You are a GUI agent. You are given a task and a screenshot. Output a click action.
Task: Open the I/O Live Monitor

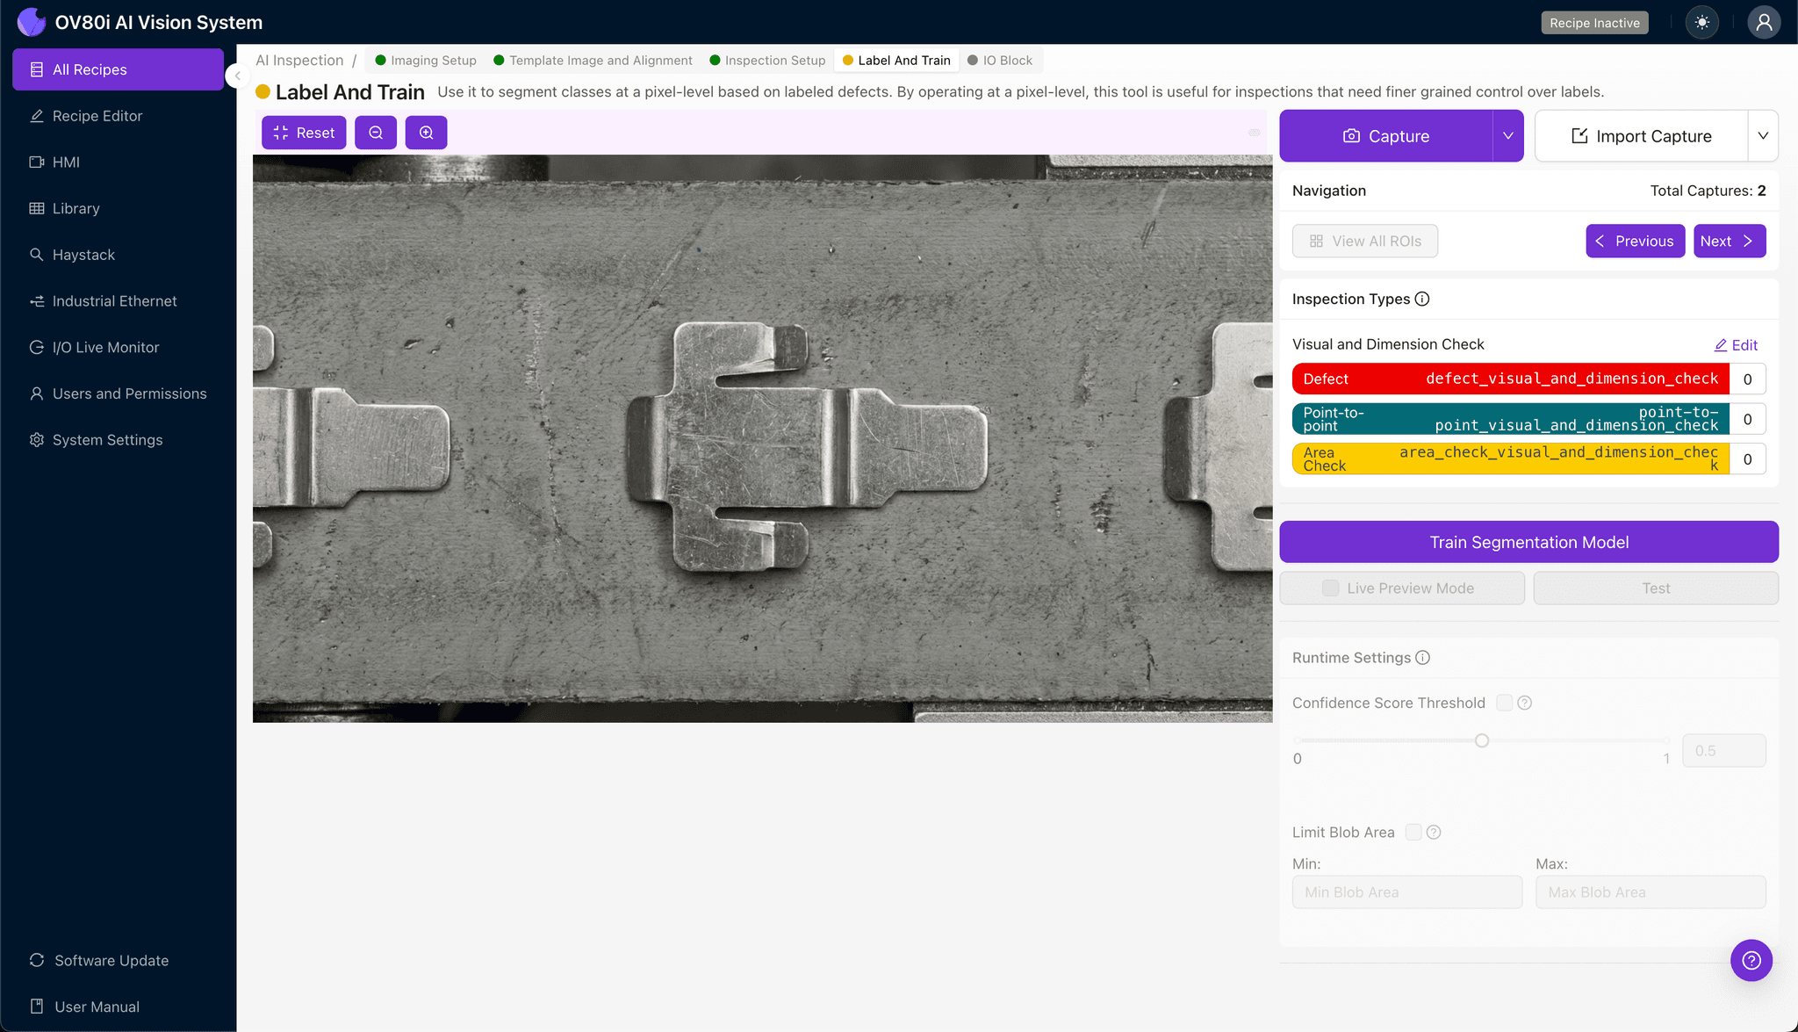104,347
